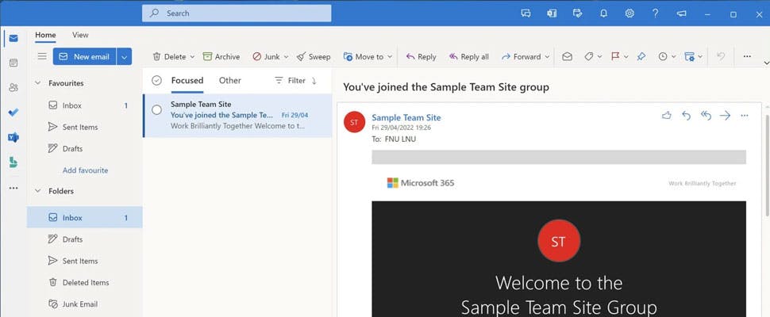This screenshot has width=770, height=317.
Task: Click the Settings gear icon
Action: click(629, 13)
